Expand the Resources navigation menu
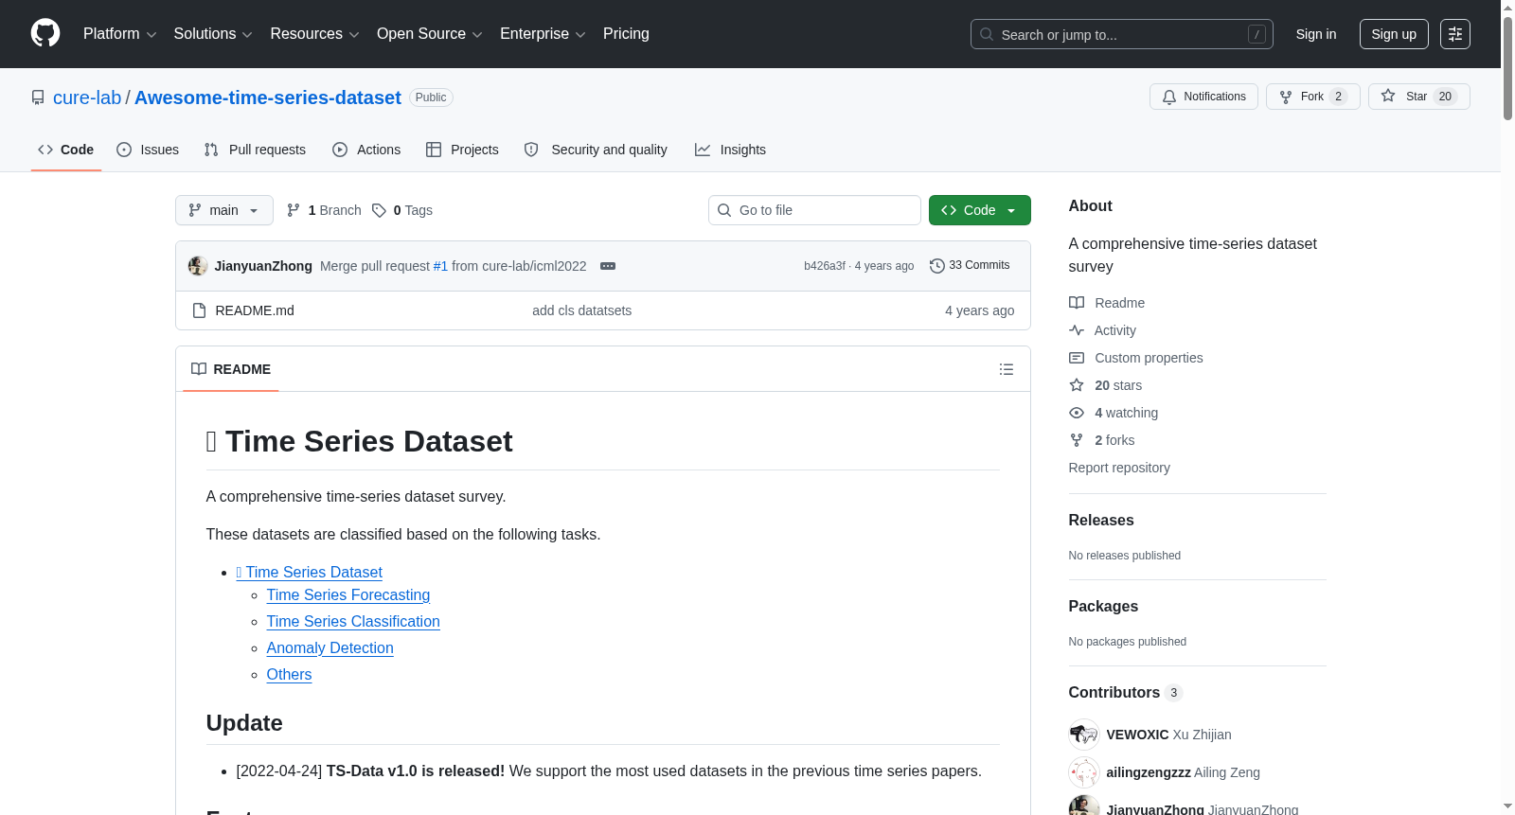The width and height of the screenshot is (1515, 815). 314,34
